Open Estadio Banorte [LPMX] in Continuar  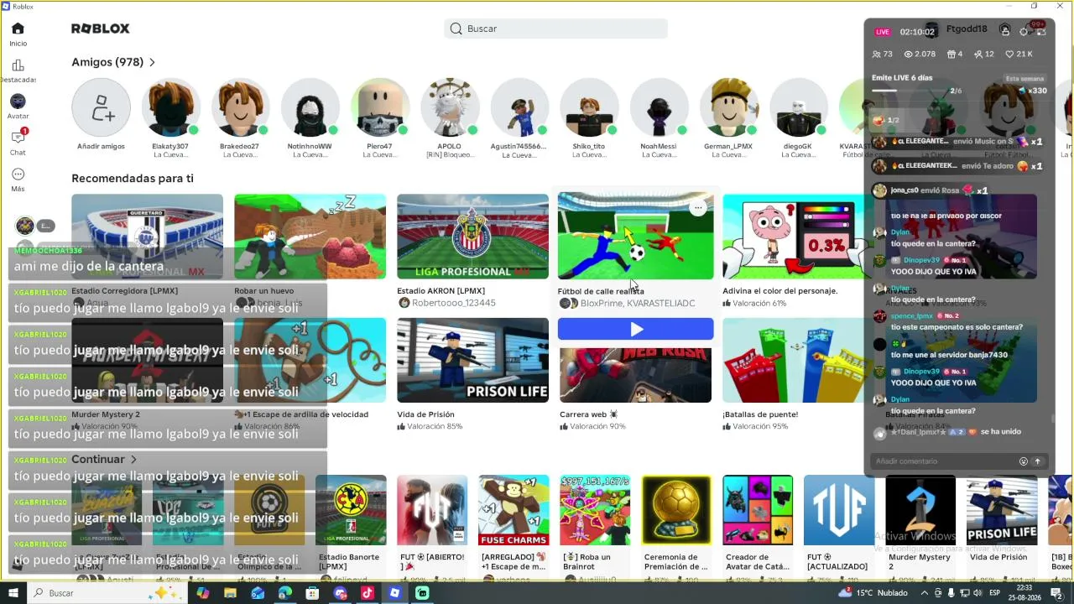[x=351, y=511]
